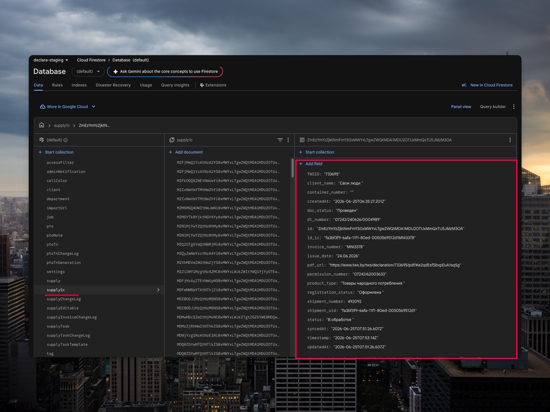Select the ptoTnGeneration collection

tap(63, 263)
